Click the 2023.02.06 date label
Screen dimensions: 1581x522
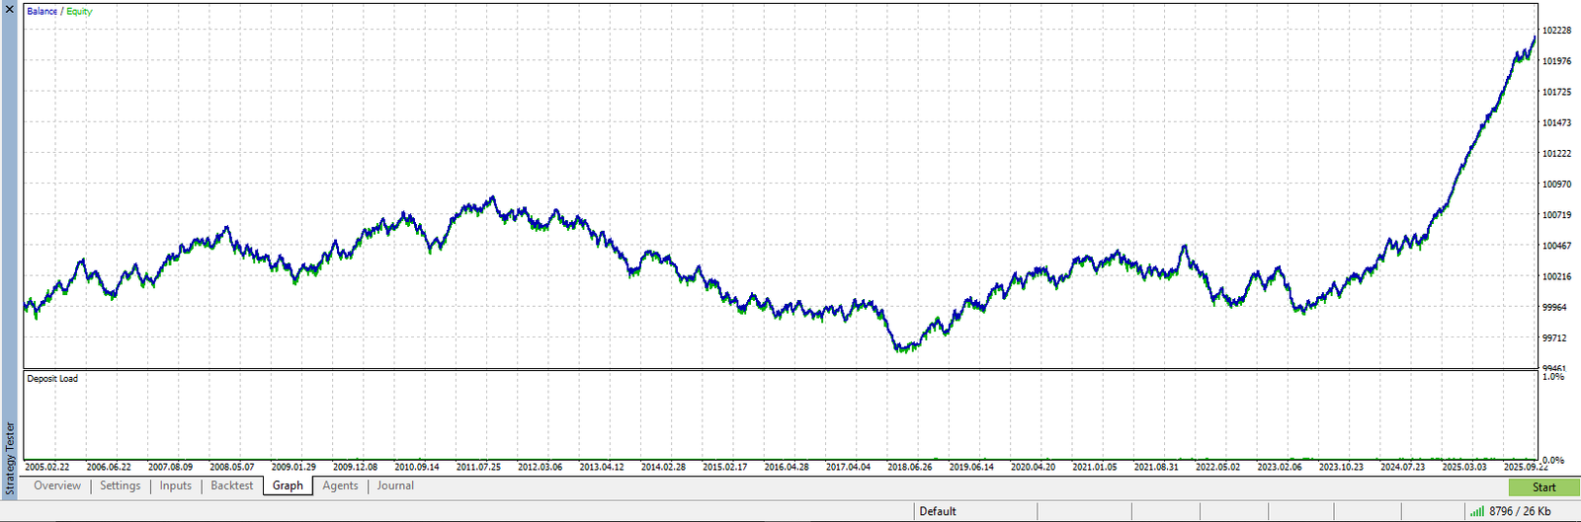(x=1280, y=468)
